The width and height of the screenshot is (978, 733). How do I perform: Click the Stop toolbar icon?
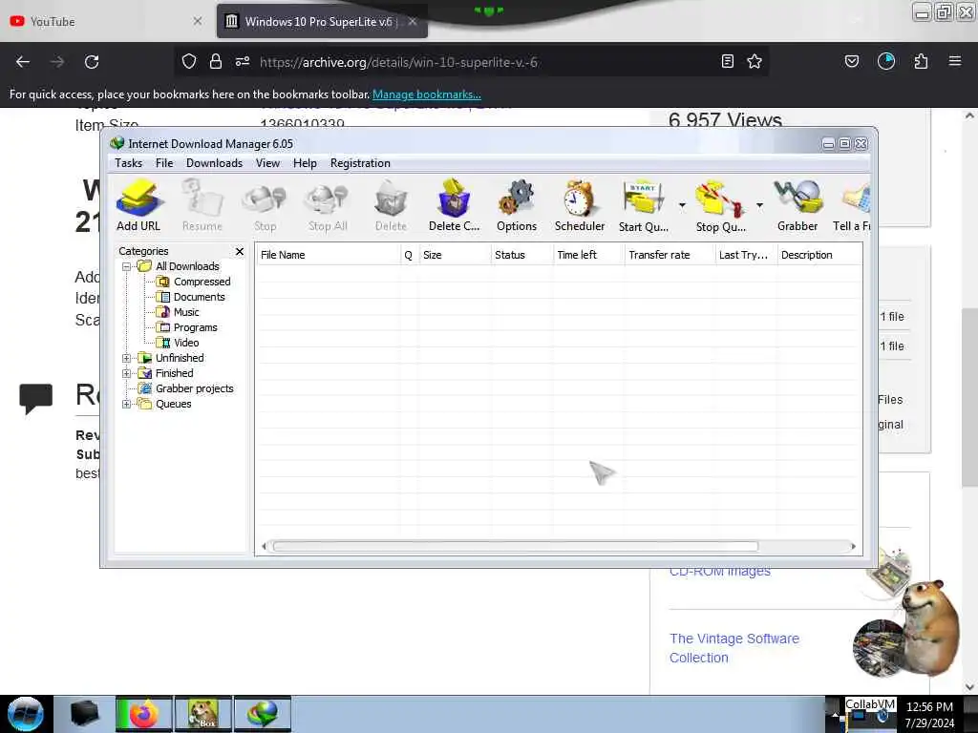click(x=265, y=204)
